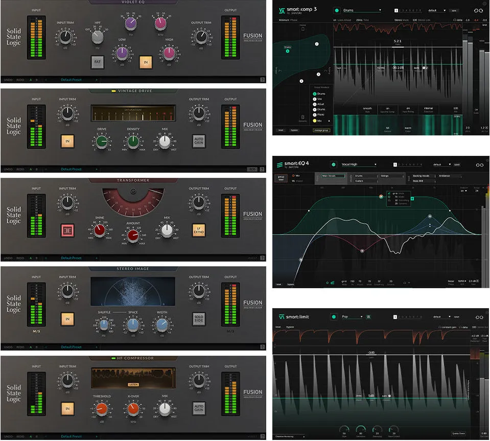Click smart:comp 3 redo arrow icon

click(481, 10)
